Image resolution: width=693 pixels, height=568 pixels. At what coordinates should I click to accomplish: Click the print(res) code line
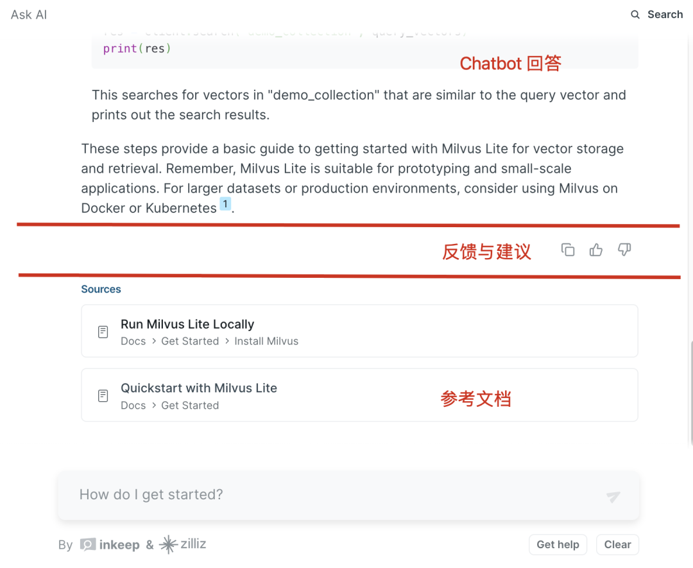tap(137, 49)
